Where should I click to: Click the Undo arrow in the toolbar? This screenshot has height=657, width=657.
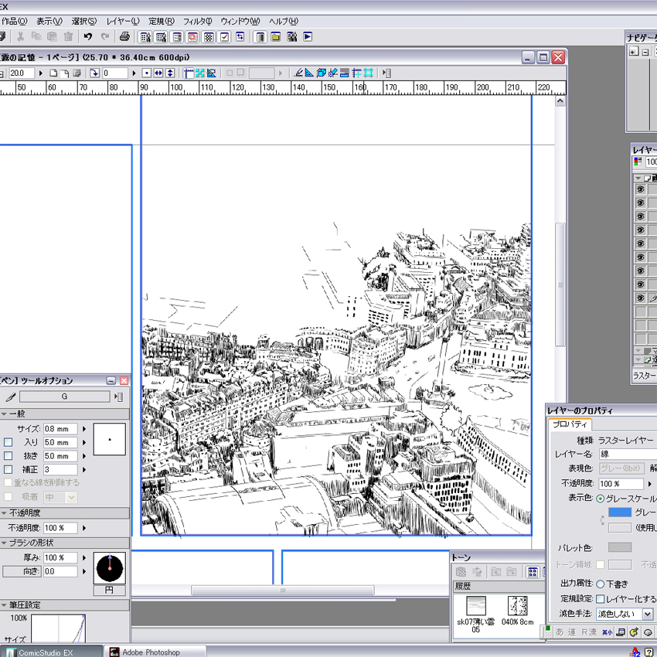tap(88, 36)
